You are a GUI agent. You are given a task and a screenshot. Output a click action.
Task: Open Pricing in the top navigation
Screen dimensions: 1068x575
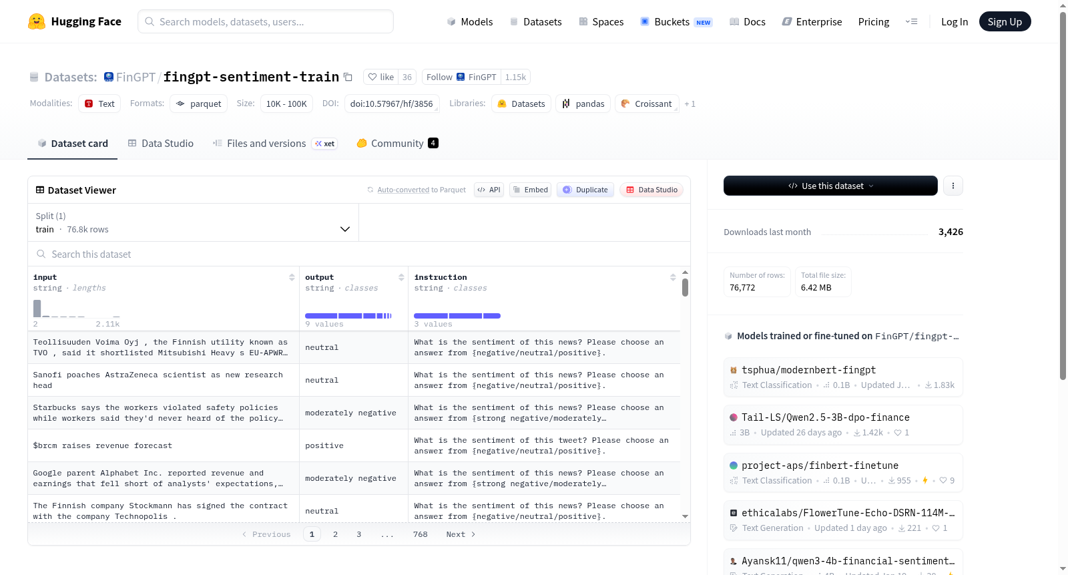(x=874, y=22)
